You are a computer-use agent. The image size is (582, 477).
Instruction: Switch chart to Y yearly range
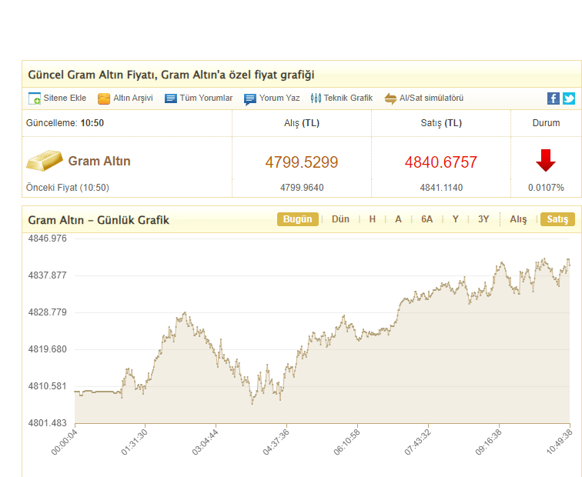(456, 219)
